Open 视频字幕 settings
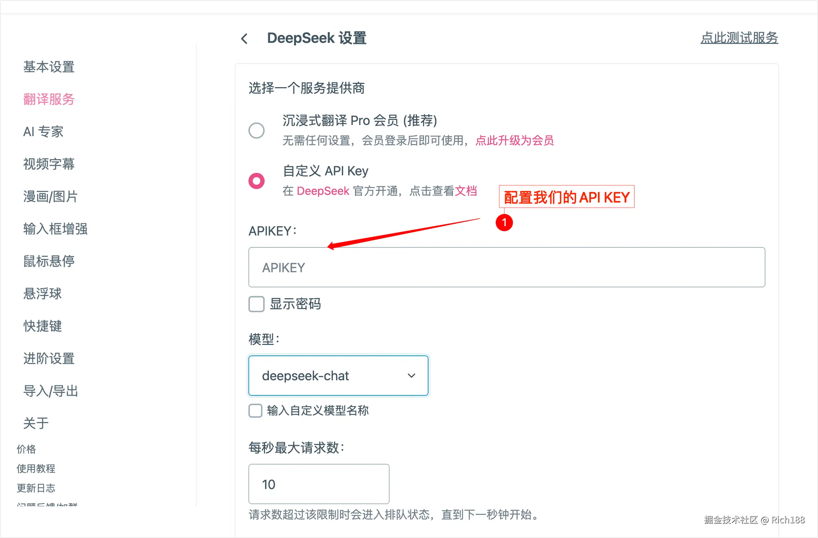The width and height of the screenshot is (818, 538). pyautogui.click(x=49, y=164)
